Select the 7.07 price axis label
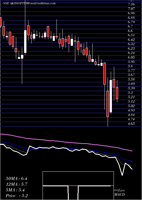Image resolution: width=142 pixels, height=200 pixels. 131,9
